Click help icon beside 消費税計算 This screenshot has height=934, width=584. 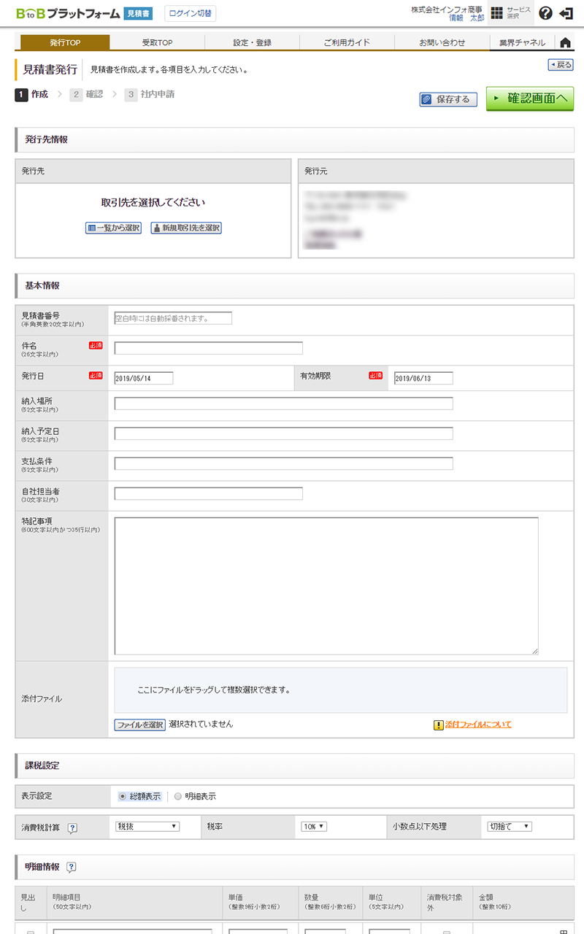[73, 827]
